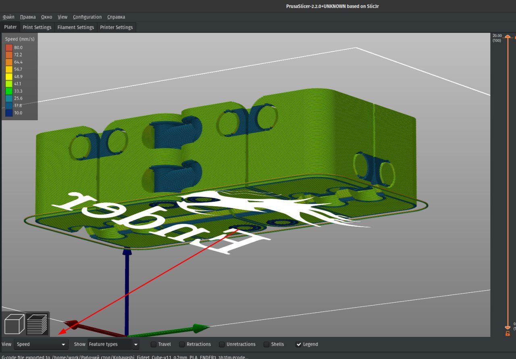Click the 48.9 yellow legend swatch
Image resolution: width=516 pixels, height=359 pixels.
point(9,76)
